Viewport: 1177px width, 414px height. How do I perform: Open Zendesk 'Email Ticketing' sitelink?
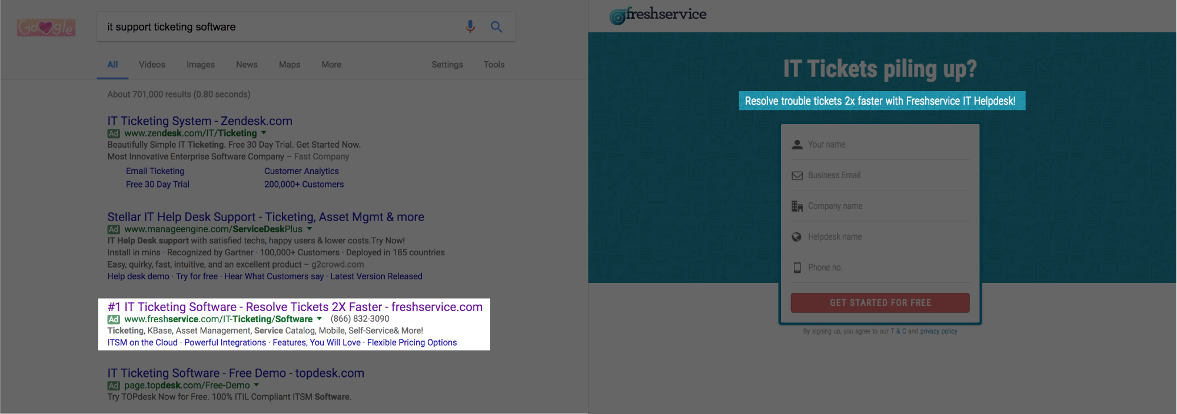pos(155,171)
